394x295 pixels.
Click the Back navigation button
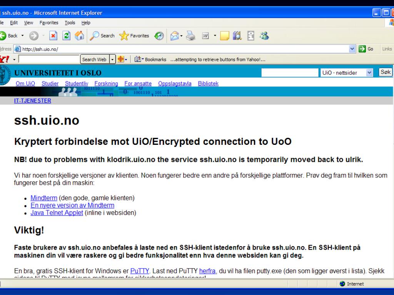tap(9, 36)
